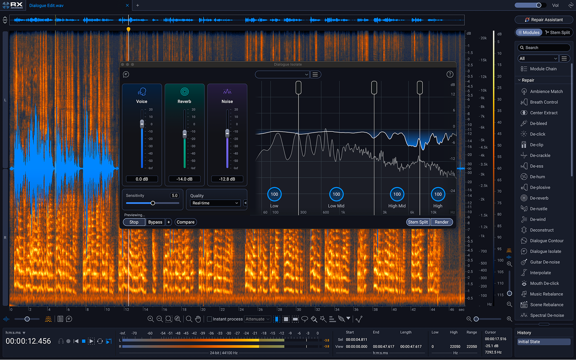This screenshot has height=360, width=576.
Task: Open brush tool options arrow
Action: (x=348, y=319)
